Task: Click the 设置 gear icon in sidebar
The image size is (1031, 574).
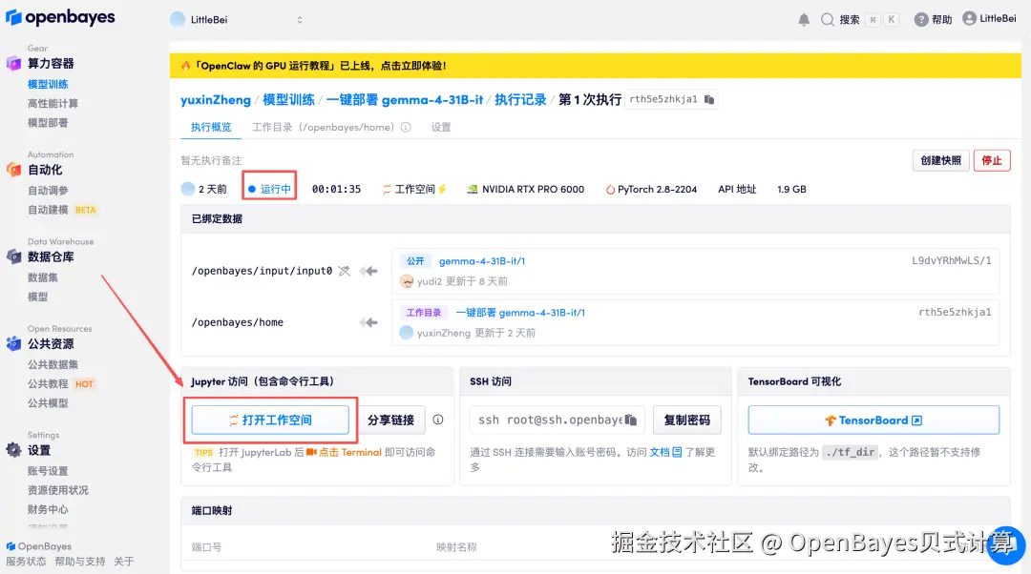Action: click(x=14, y=450)
